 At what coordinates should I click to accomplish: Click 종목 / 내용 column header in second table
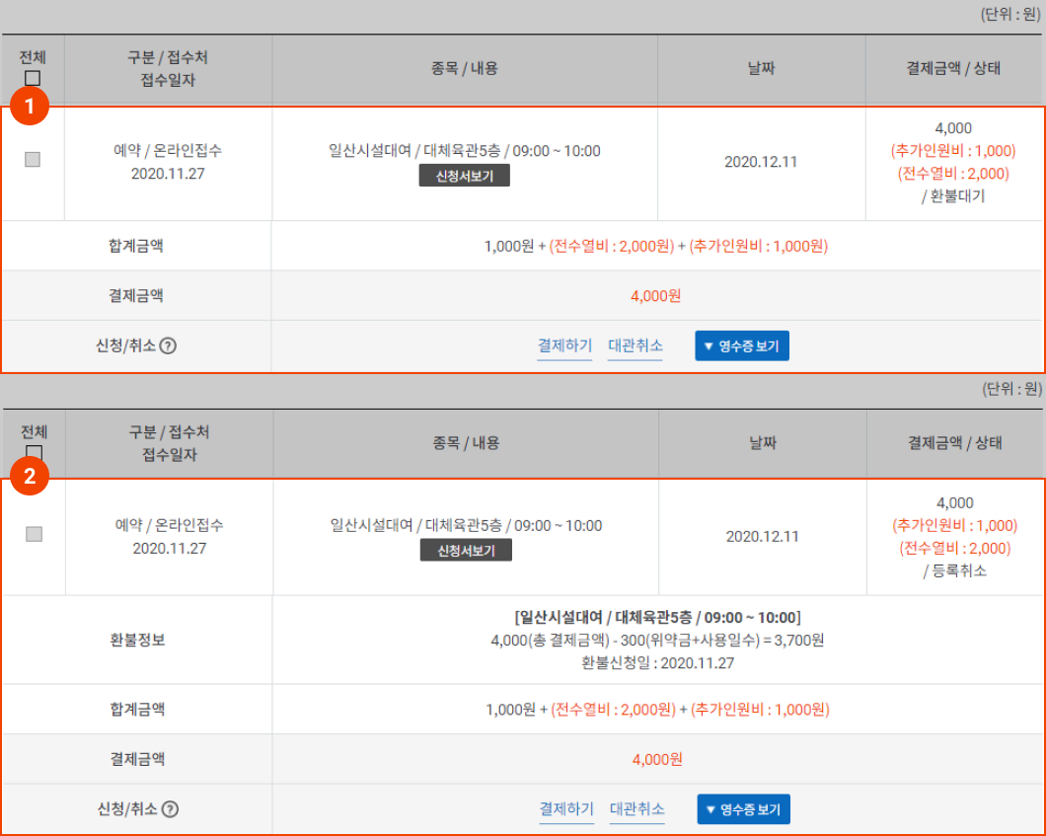click(x=466, y=442)
